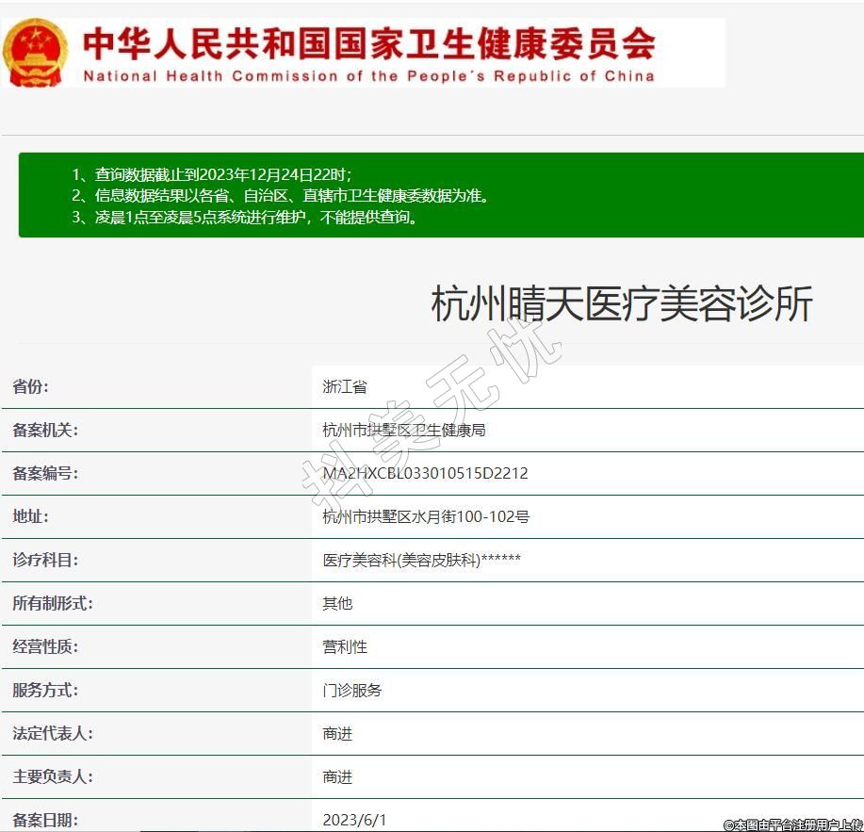Click the second notice about provincial data
The height and width of the screenshot is (832, 864).
(x=280, y=196)
